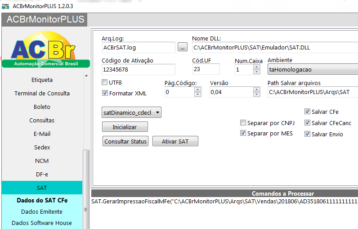Increase Pág.Código with the up arrow

tap(198, 89)
